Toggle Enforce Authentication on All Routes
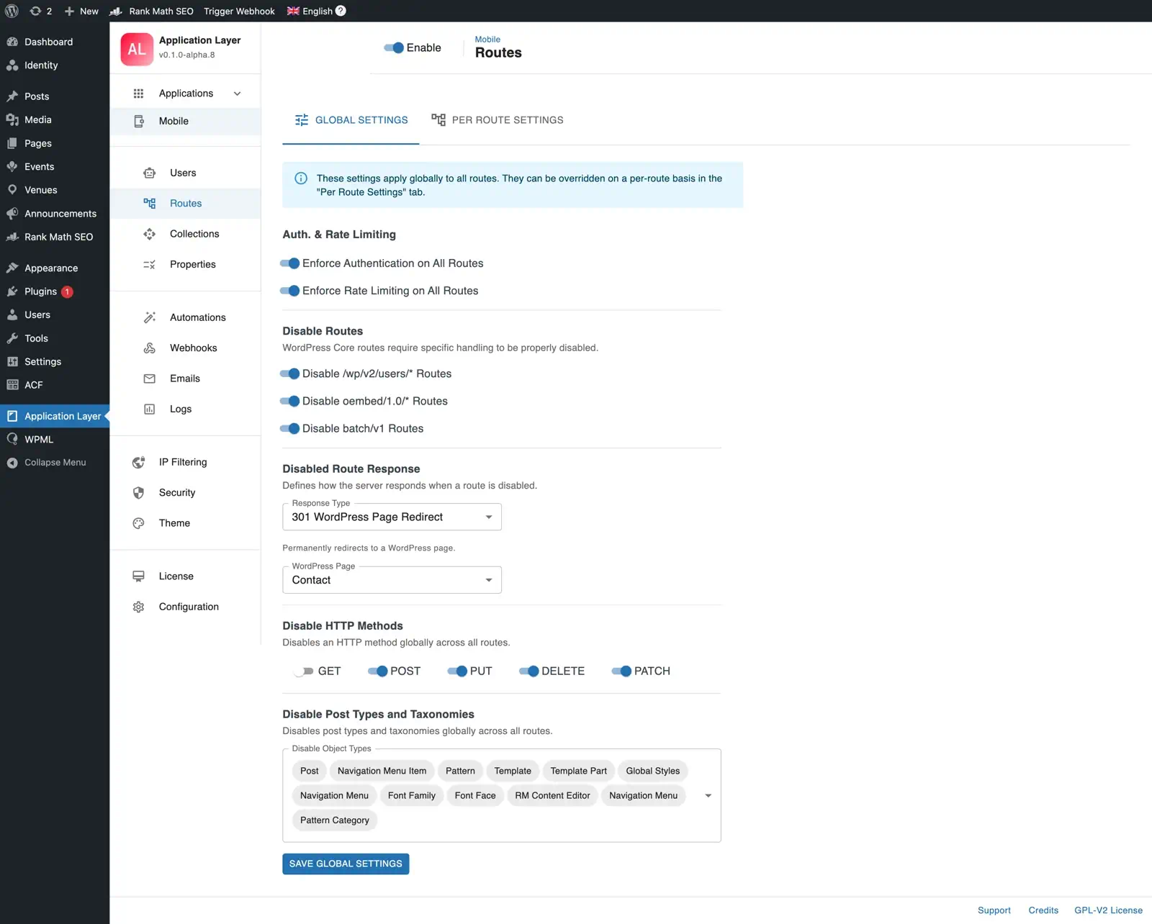1152x924 pixels. coord(289,263)
